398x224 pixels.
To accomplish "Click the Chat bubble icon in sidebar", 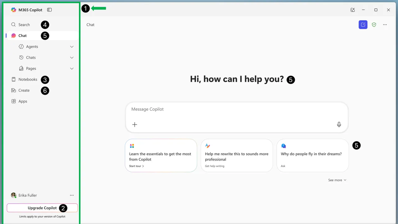I will tap(13, 35).
